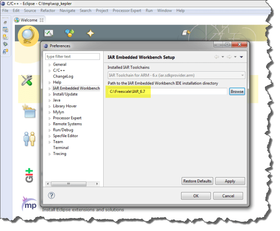
Task: Click the green plus Git icon
Action: (29, 176)
